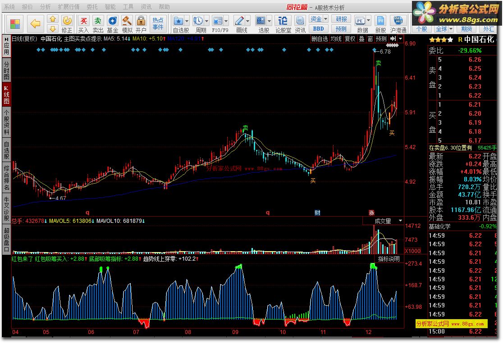Expand the 数据 dropdown arrow
This screenshot has height=343, width=503.
369,21
